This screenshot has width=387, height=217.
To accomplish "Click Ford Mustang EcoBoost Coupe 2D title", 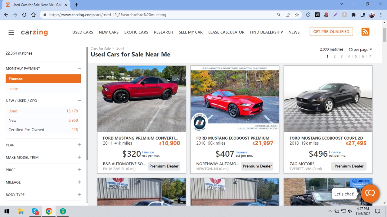I will [326, 138].
